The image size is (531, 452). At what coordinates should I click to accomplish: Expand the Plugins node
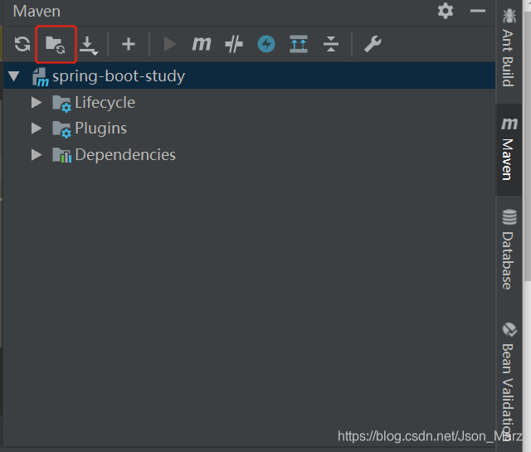click(37, 128)
